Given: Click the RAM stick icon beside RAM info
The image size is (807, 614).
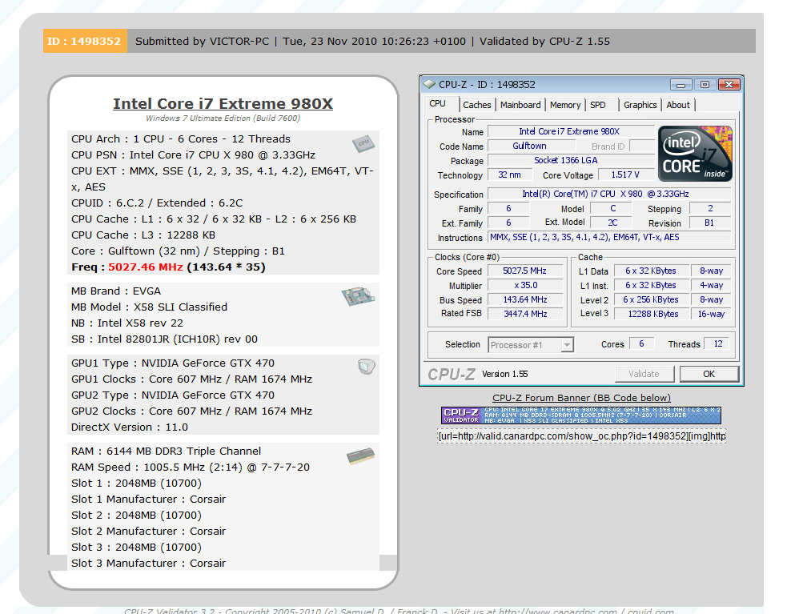Looking at the screenshot, I should [360, 456].
